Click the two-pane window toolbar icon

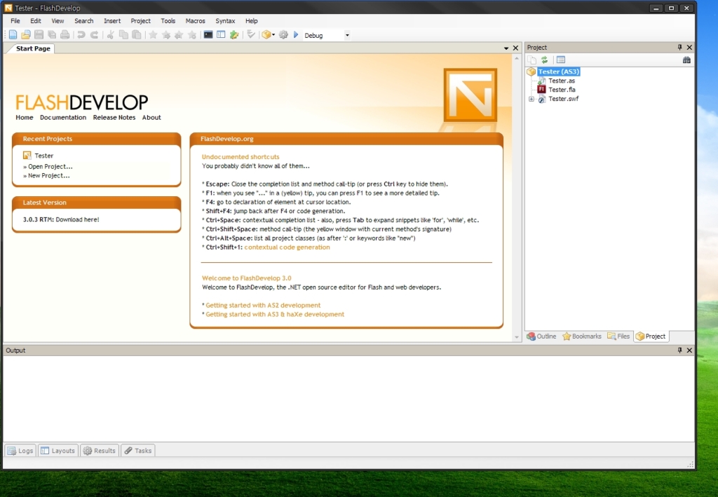(221, 35)
